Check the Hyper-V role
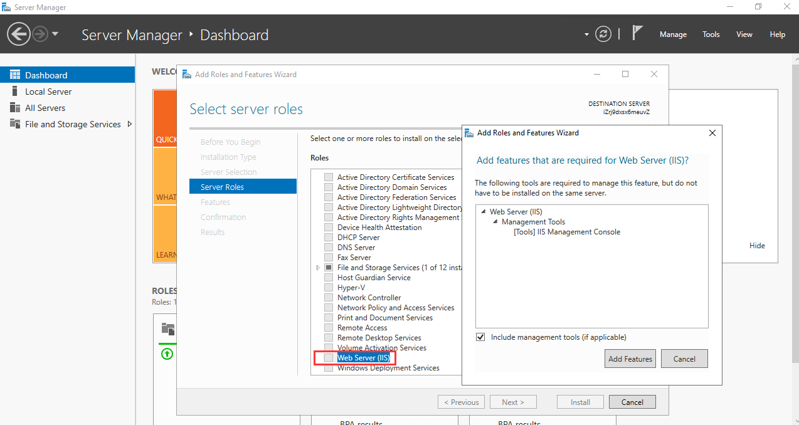 pos(329,287)
